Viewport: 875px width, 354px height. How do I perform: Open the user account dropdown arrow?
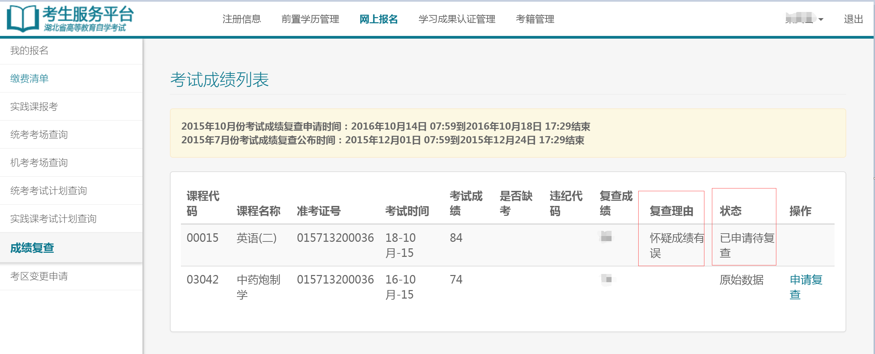[821, 19]
